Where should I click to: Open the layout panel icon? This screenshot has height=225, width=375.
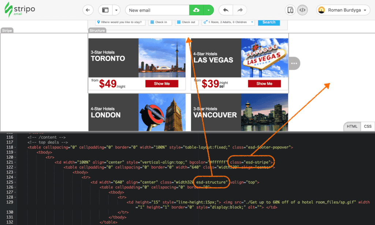pyautogui.click(x=106, y=10)
